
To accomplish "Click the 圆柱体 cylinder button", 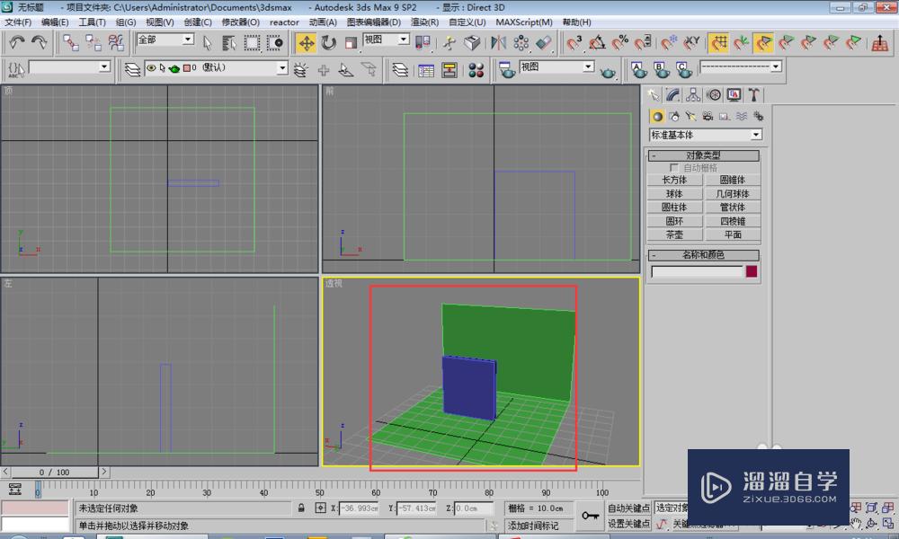I will click(x=675, y=208).
